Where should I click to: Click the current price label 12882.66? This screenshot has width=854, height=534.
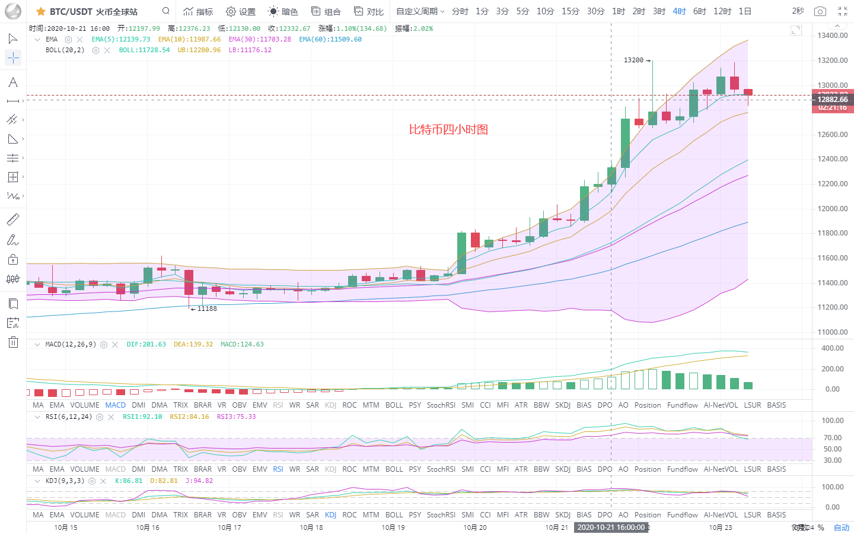tap(833, 100)
